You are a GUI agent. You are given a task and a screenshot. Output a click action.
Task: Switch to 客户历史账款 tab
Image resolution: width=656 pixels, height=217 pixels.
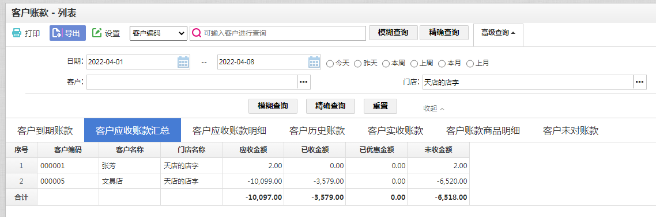[x=317, y=130]
